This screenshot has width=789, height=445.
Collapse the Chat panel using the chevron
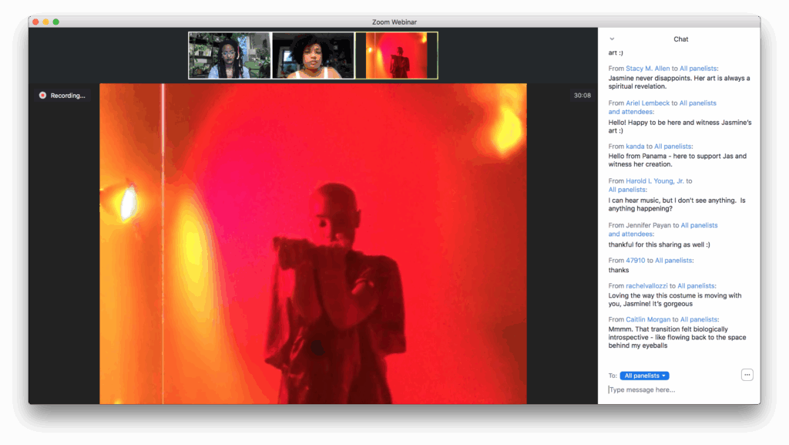click(612, 39)
